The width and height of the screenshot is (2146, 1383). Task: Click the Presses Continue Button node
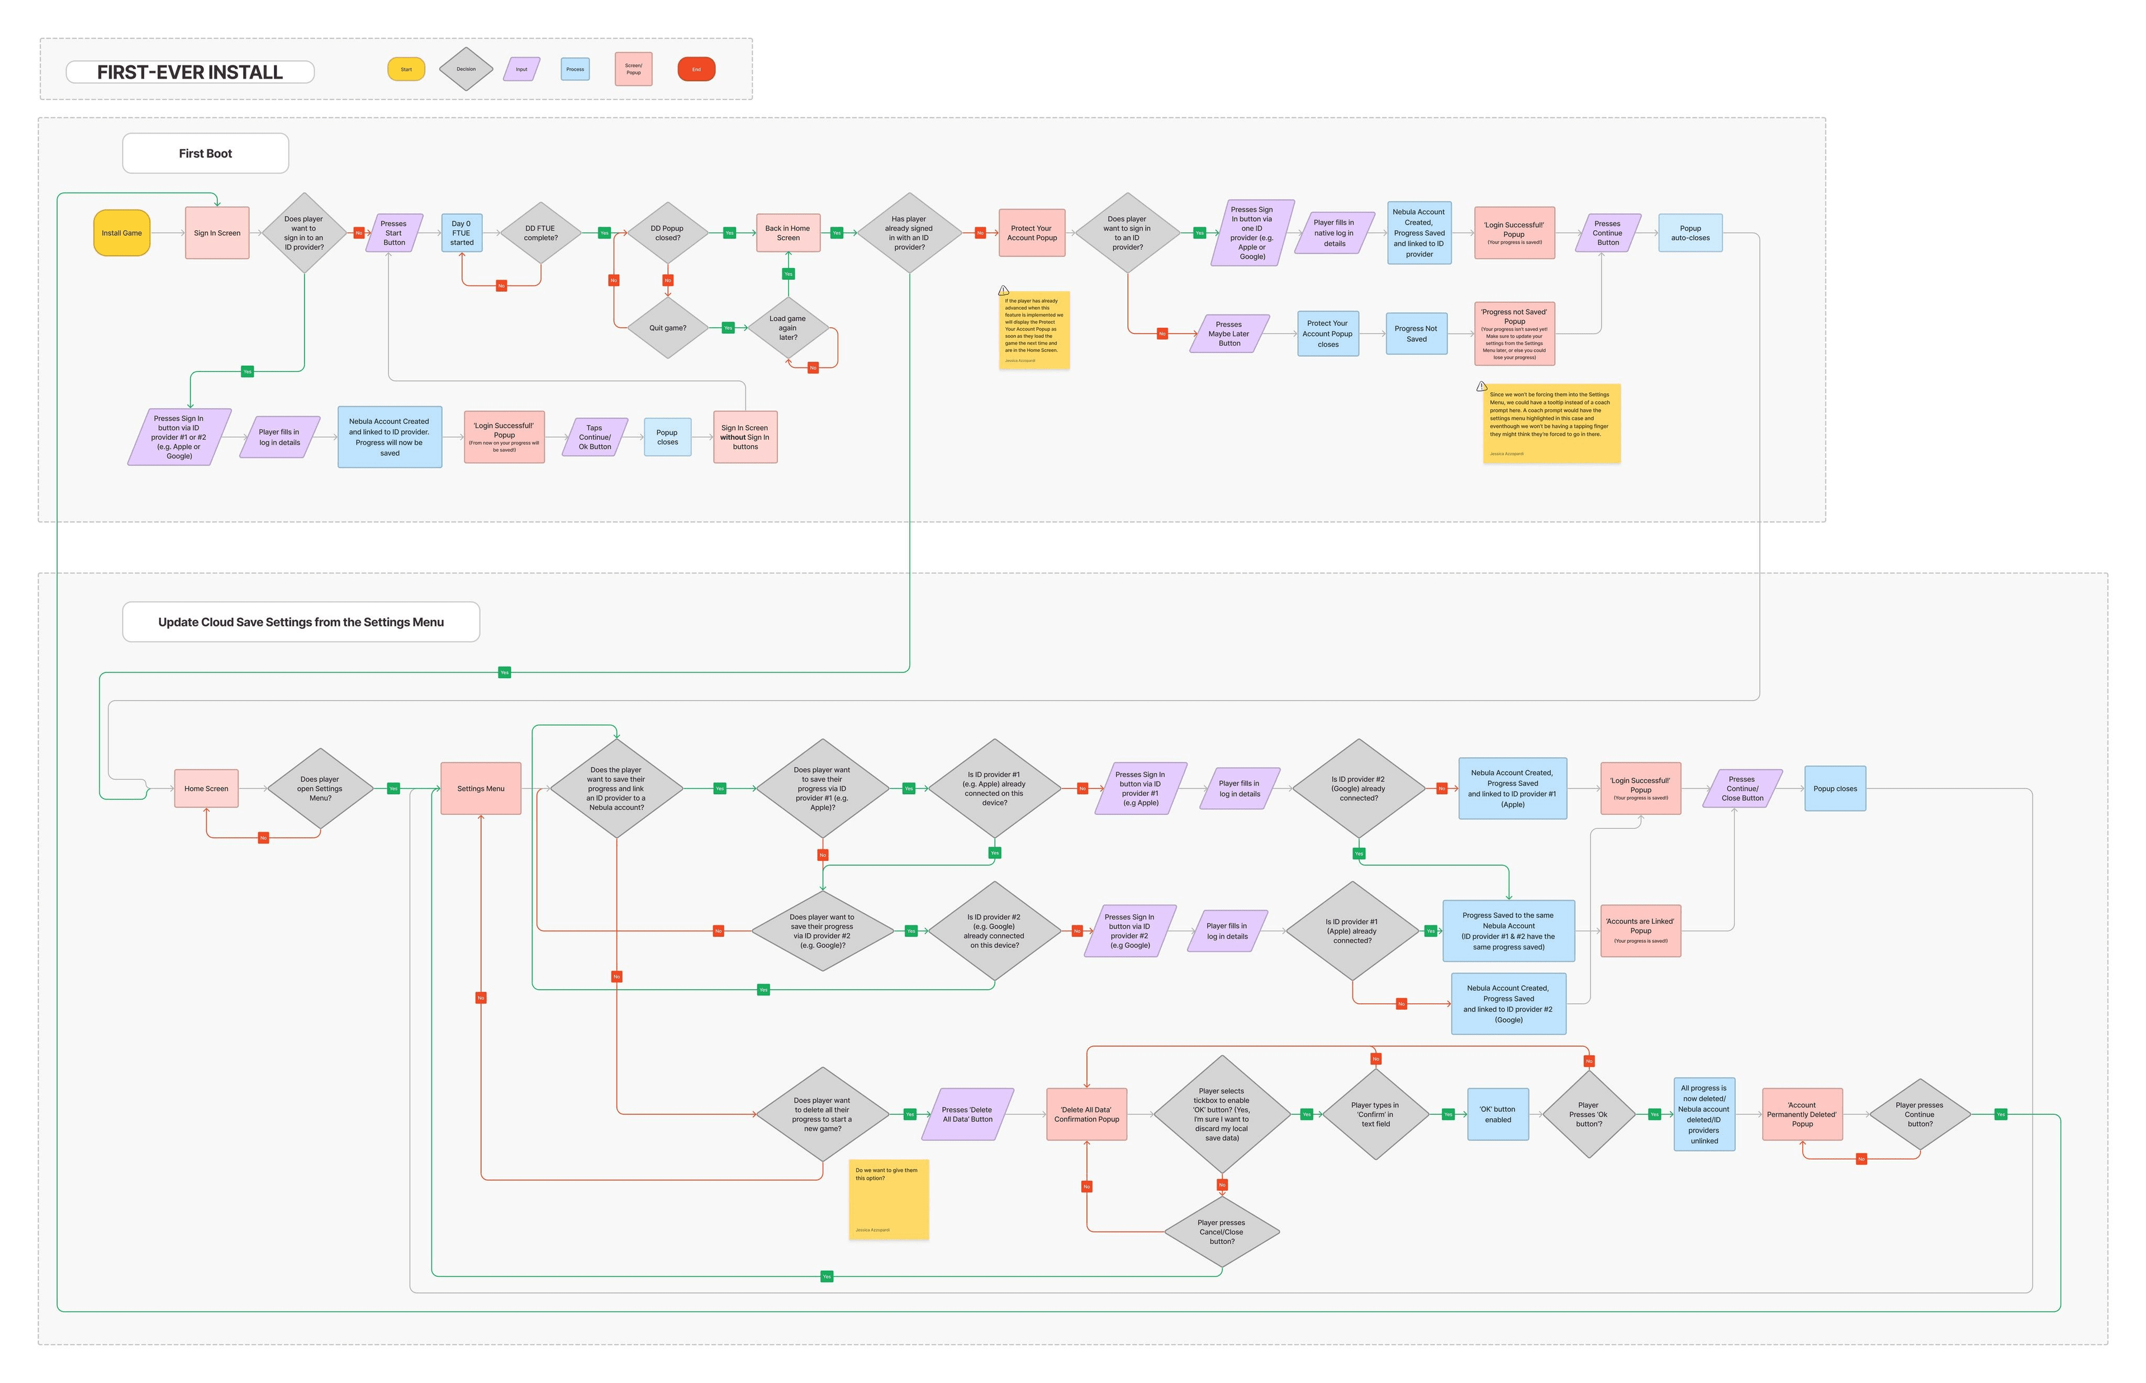pyautogui.click(x=1608, y=232)
